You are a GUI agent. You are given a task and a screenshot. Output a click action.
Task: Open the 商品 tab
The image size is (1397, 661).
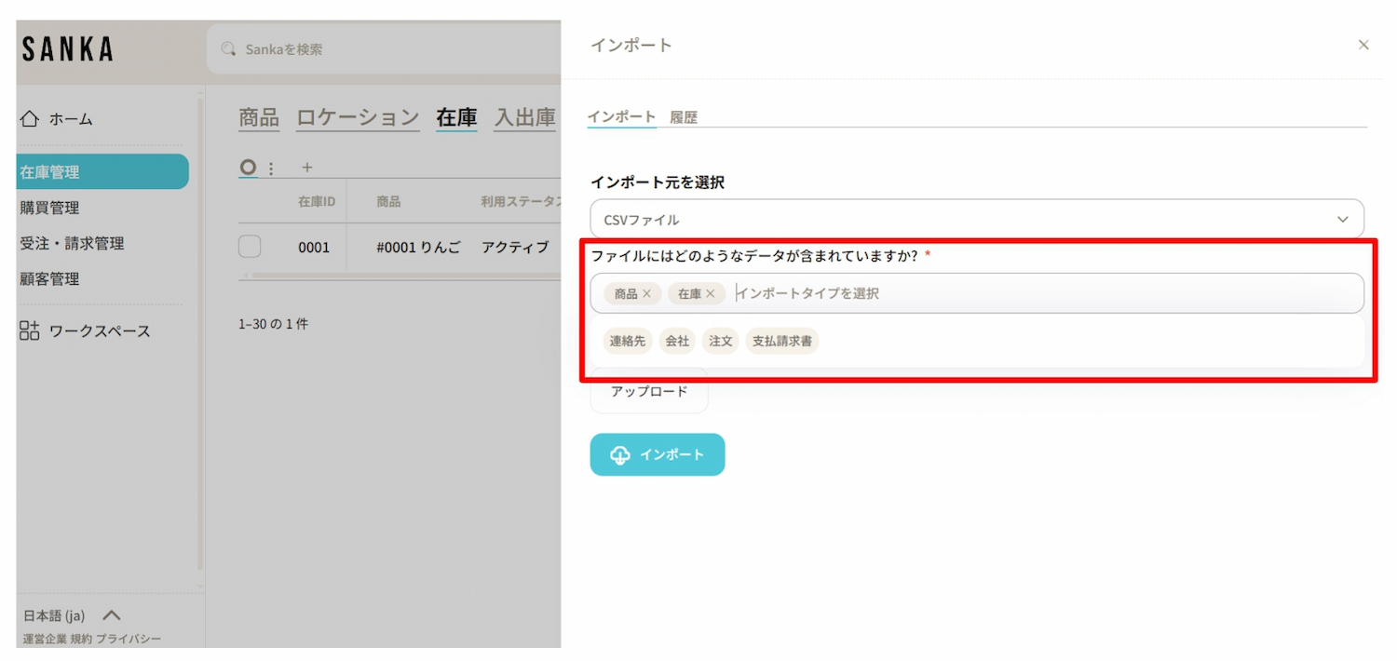pos(259,117)
